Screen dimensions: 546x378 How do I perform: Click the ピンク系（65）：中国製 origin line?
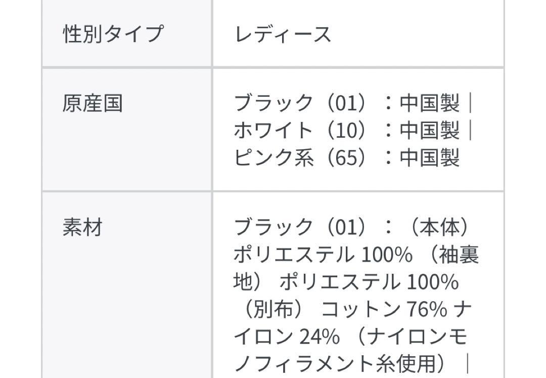point(347,157)
